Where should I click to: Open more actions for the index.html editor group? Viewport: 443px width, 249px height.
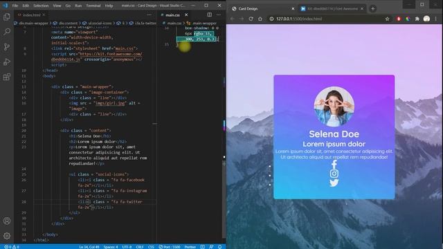point(150,15)
